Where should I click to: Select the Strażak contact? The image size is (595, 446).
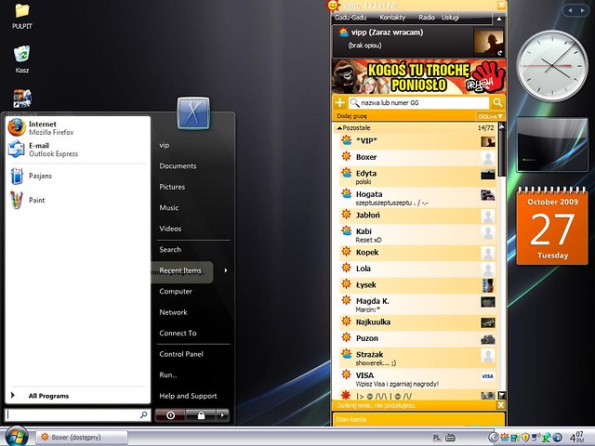click(417, 358)
